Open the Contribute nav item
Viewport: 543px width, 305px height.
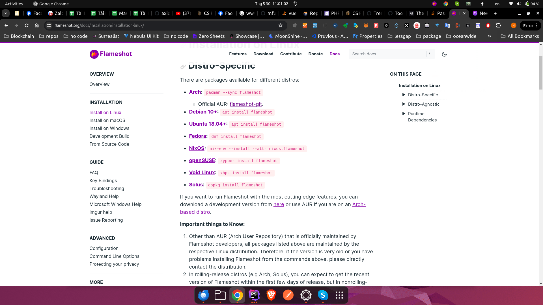(291, 54)
